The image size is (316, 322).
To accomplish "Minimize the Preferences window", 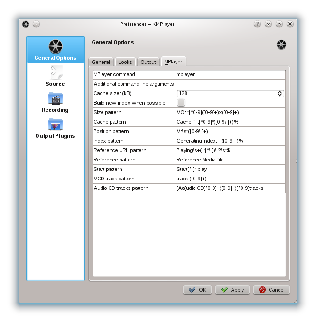I will 268,24.
